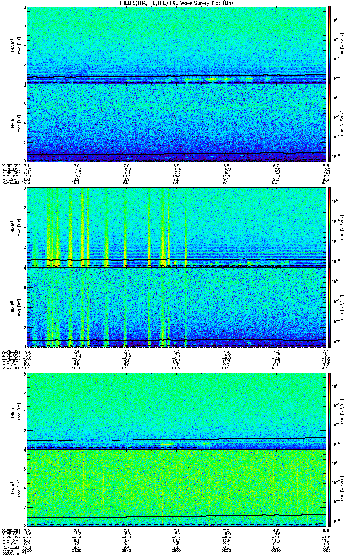Click the 2023 Jun 08 date label

point(12,554)
